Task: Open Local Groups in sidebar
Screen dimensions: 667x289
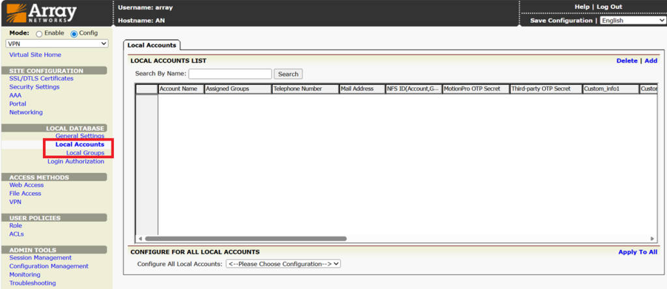Action: [x=85, y=152]
